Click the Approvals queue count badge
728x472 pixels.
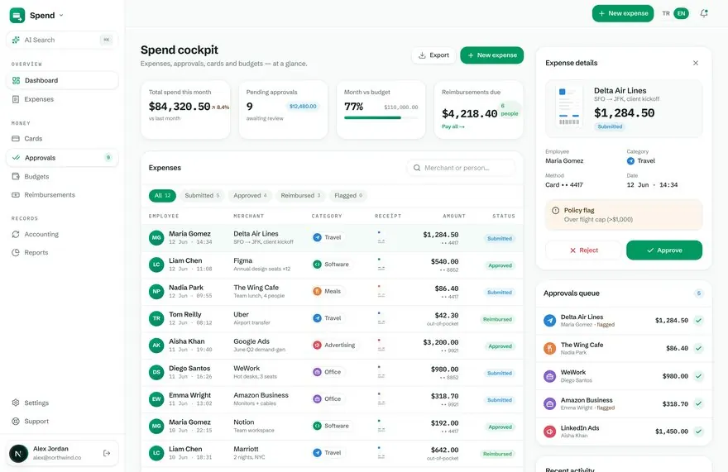(699, 293)
